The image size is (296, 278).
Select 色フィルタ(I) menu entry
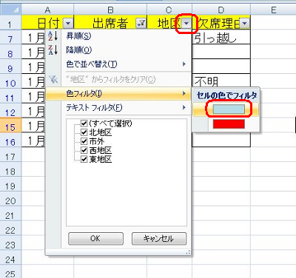(118, 93)
